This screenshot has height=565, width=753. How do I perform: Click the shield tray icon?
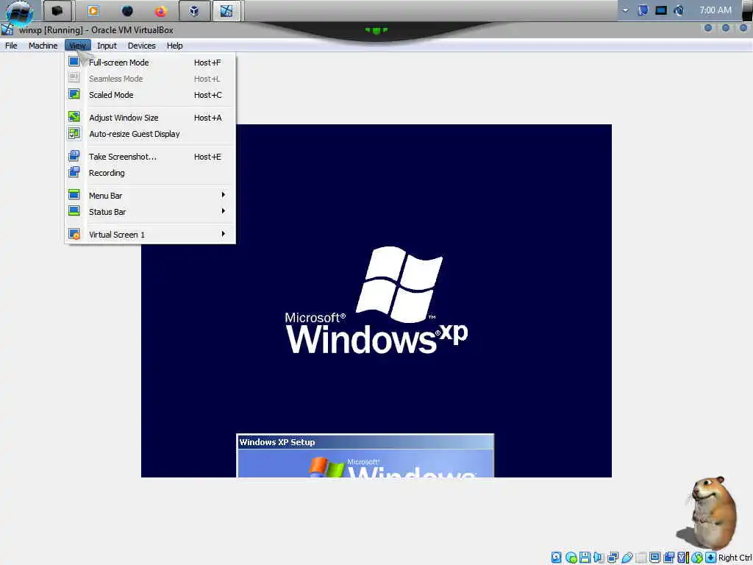coord(643,10)
